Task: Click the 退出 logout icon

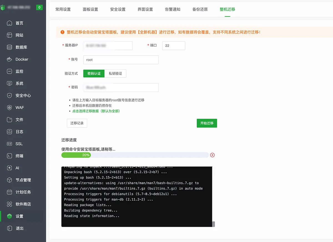Action: [x=9, y=228]
